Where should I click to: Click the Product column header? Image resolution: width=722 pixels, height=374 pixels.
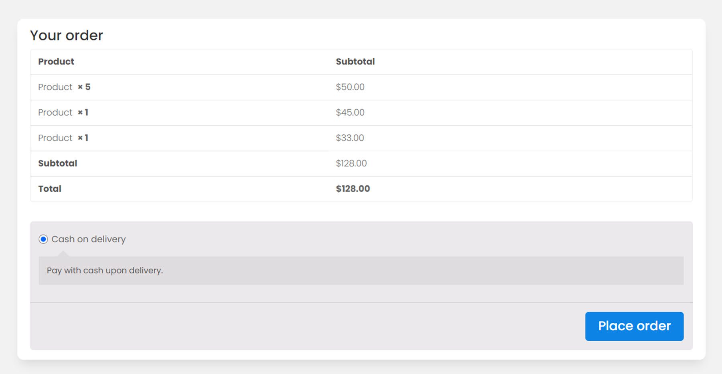(x=56, y=62)
